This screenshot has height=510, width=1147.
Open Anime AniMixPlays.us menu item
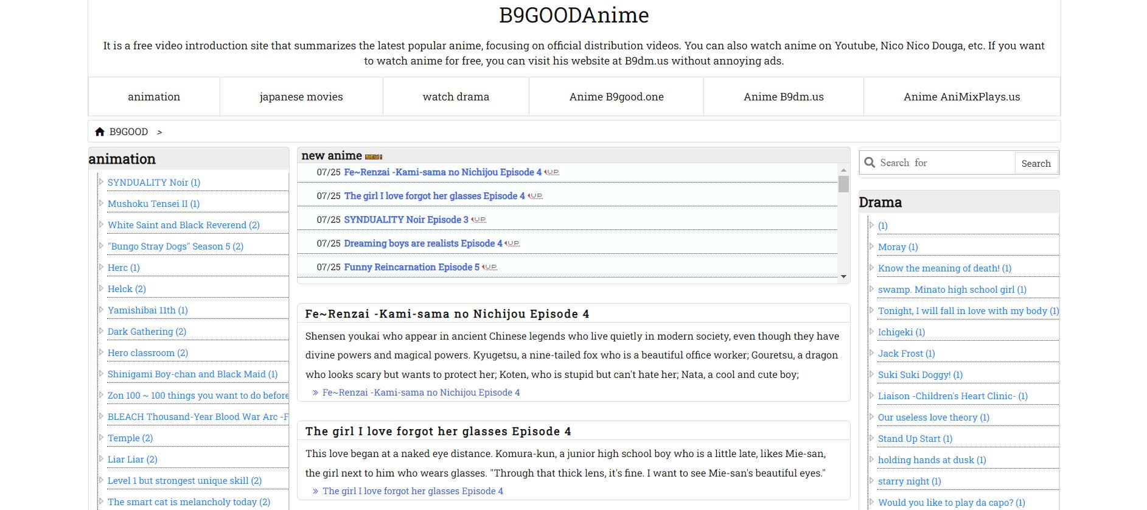(x=961, y=97)
